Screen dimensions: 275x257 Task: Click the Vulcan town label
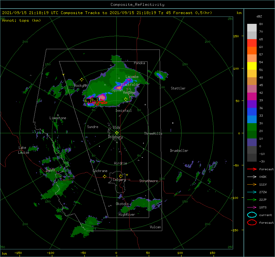(x=155, y=227)
